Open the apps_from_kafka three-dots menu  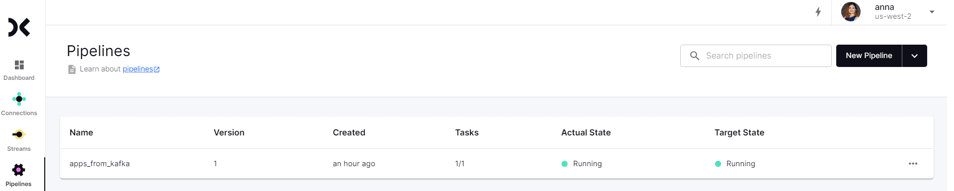(913, 164)
